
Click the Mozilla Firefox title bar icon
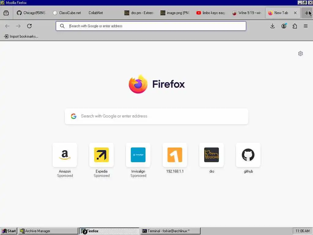(2, 2)
